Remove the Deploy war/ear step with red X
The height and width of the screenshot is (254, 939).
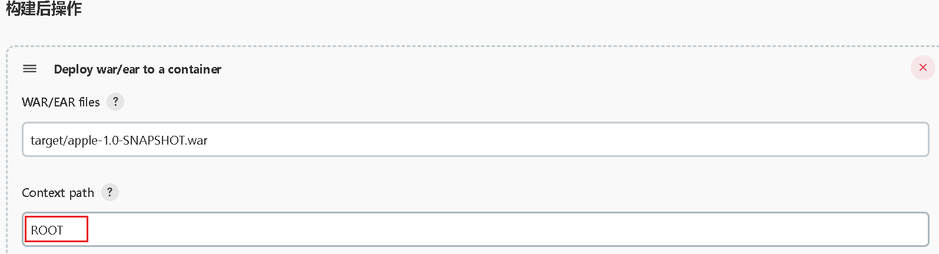point(923,68)
